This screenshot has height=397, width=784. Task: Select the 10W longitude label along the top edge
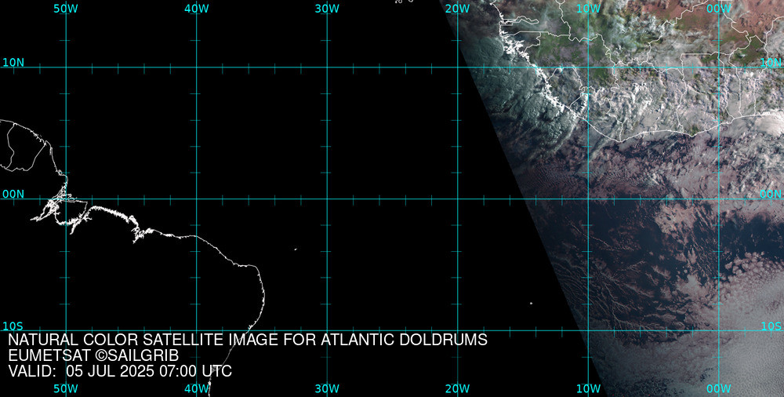(x=589, y=9)
